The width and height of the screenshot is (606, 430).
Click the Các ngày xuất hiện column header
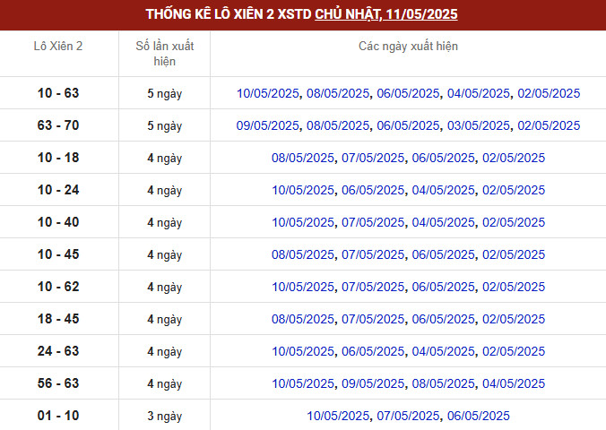pos(408,47)
